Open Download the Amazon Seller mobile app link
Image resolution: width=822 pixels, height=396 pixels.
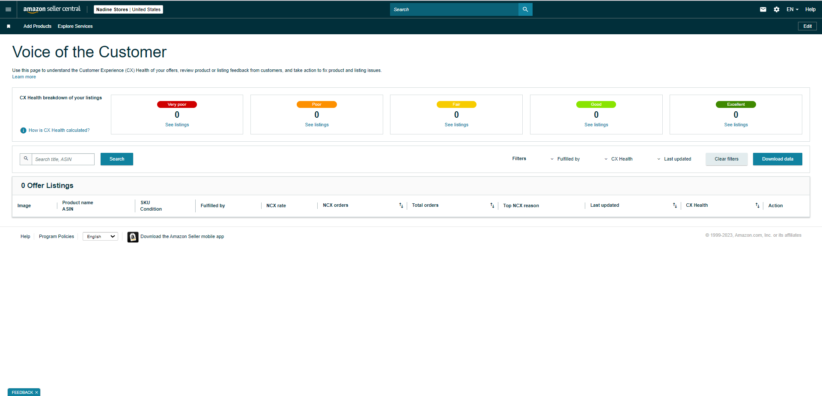coord(182,237)
